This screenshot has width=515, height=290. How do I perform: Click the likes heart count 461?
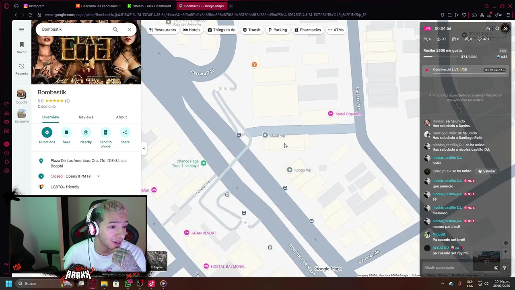[484, 39]
